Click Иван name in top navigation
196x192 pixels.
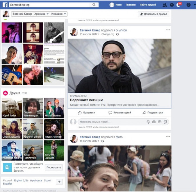click(x=119, y=5)
